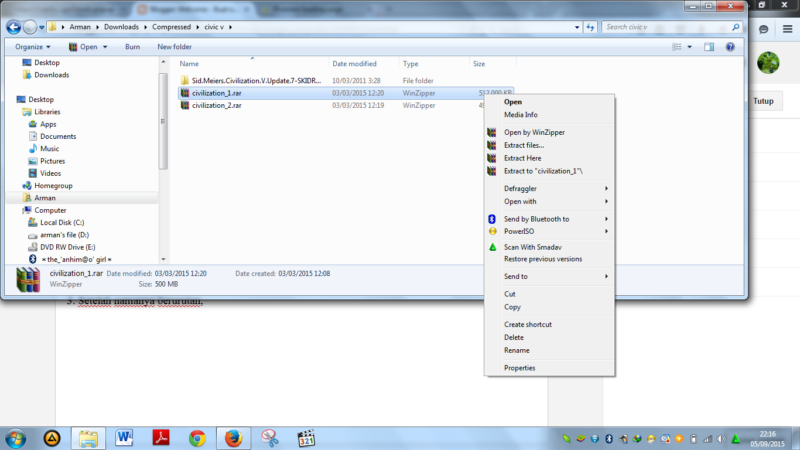Click the Explorer Back navigation arrow
The width and height of the screenshot is (800, 450).
[14, 27]
